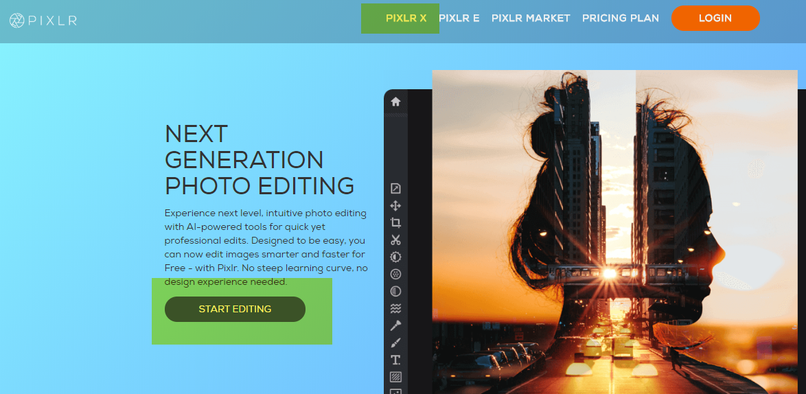Image resolution: width=806 pixels, height=394 pixels.
Task: Open the Effect dotted-circle tool
Action: (x=395, y=274)
